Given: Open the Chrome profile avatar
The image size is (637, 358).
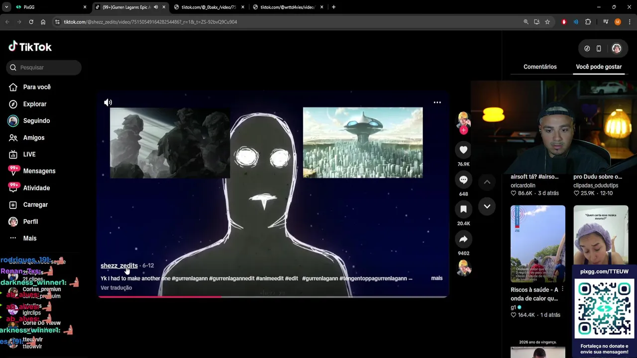Looking at the screenshot, I should [618, 22].
